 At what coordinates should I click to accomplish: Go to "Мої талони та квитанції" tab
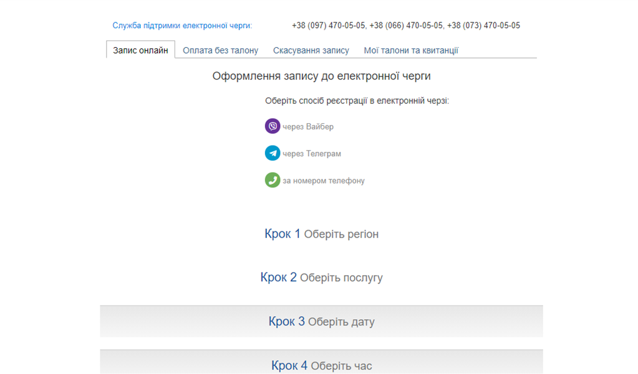(411, 50)
